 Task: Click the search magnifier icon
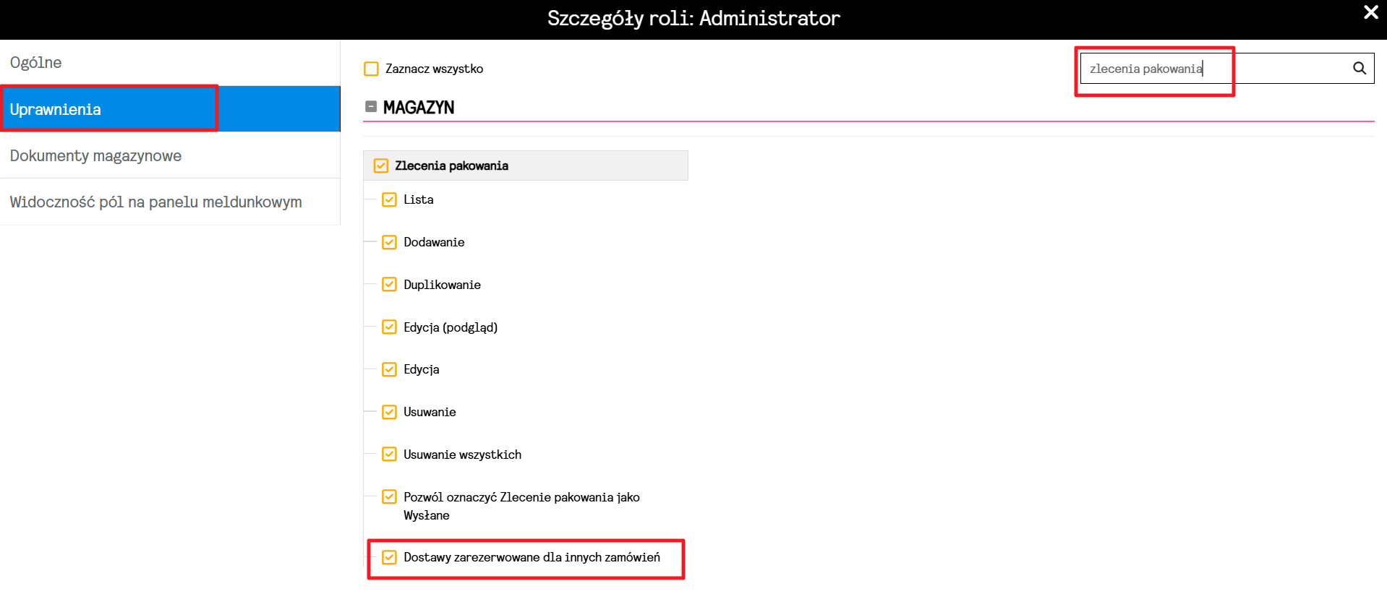click(1359, 68)
